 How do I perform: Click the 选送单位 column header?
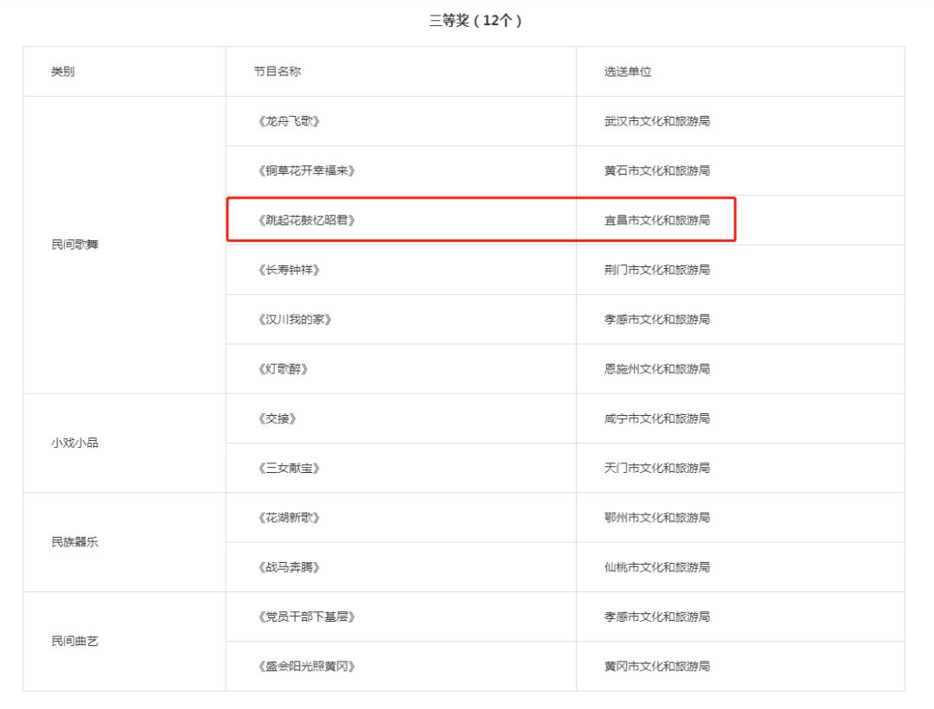(x=628, y=72)
